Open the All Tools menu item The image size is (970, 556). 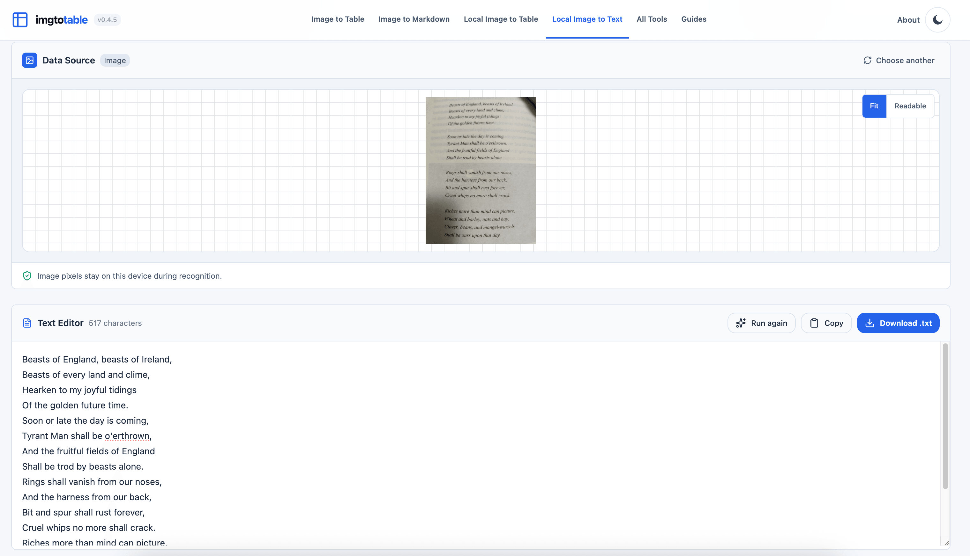(x=652, y=19)
